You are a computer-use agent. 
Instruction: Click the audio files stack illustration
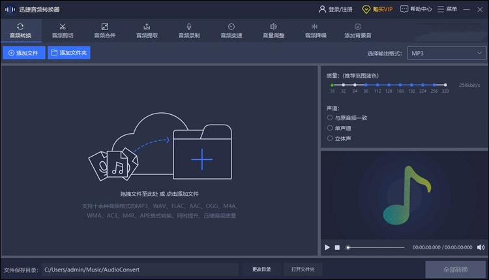pos(113,165)
